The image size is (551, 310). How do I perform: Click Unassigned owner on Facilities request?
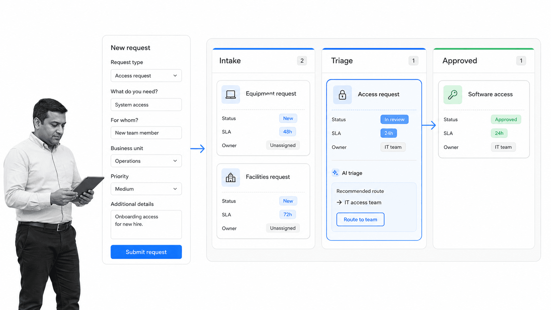tap(283, 228)
